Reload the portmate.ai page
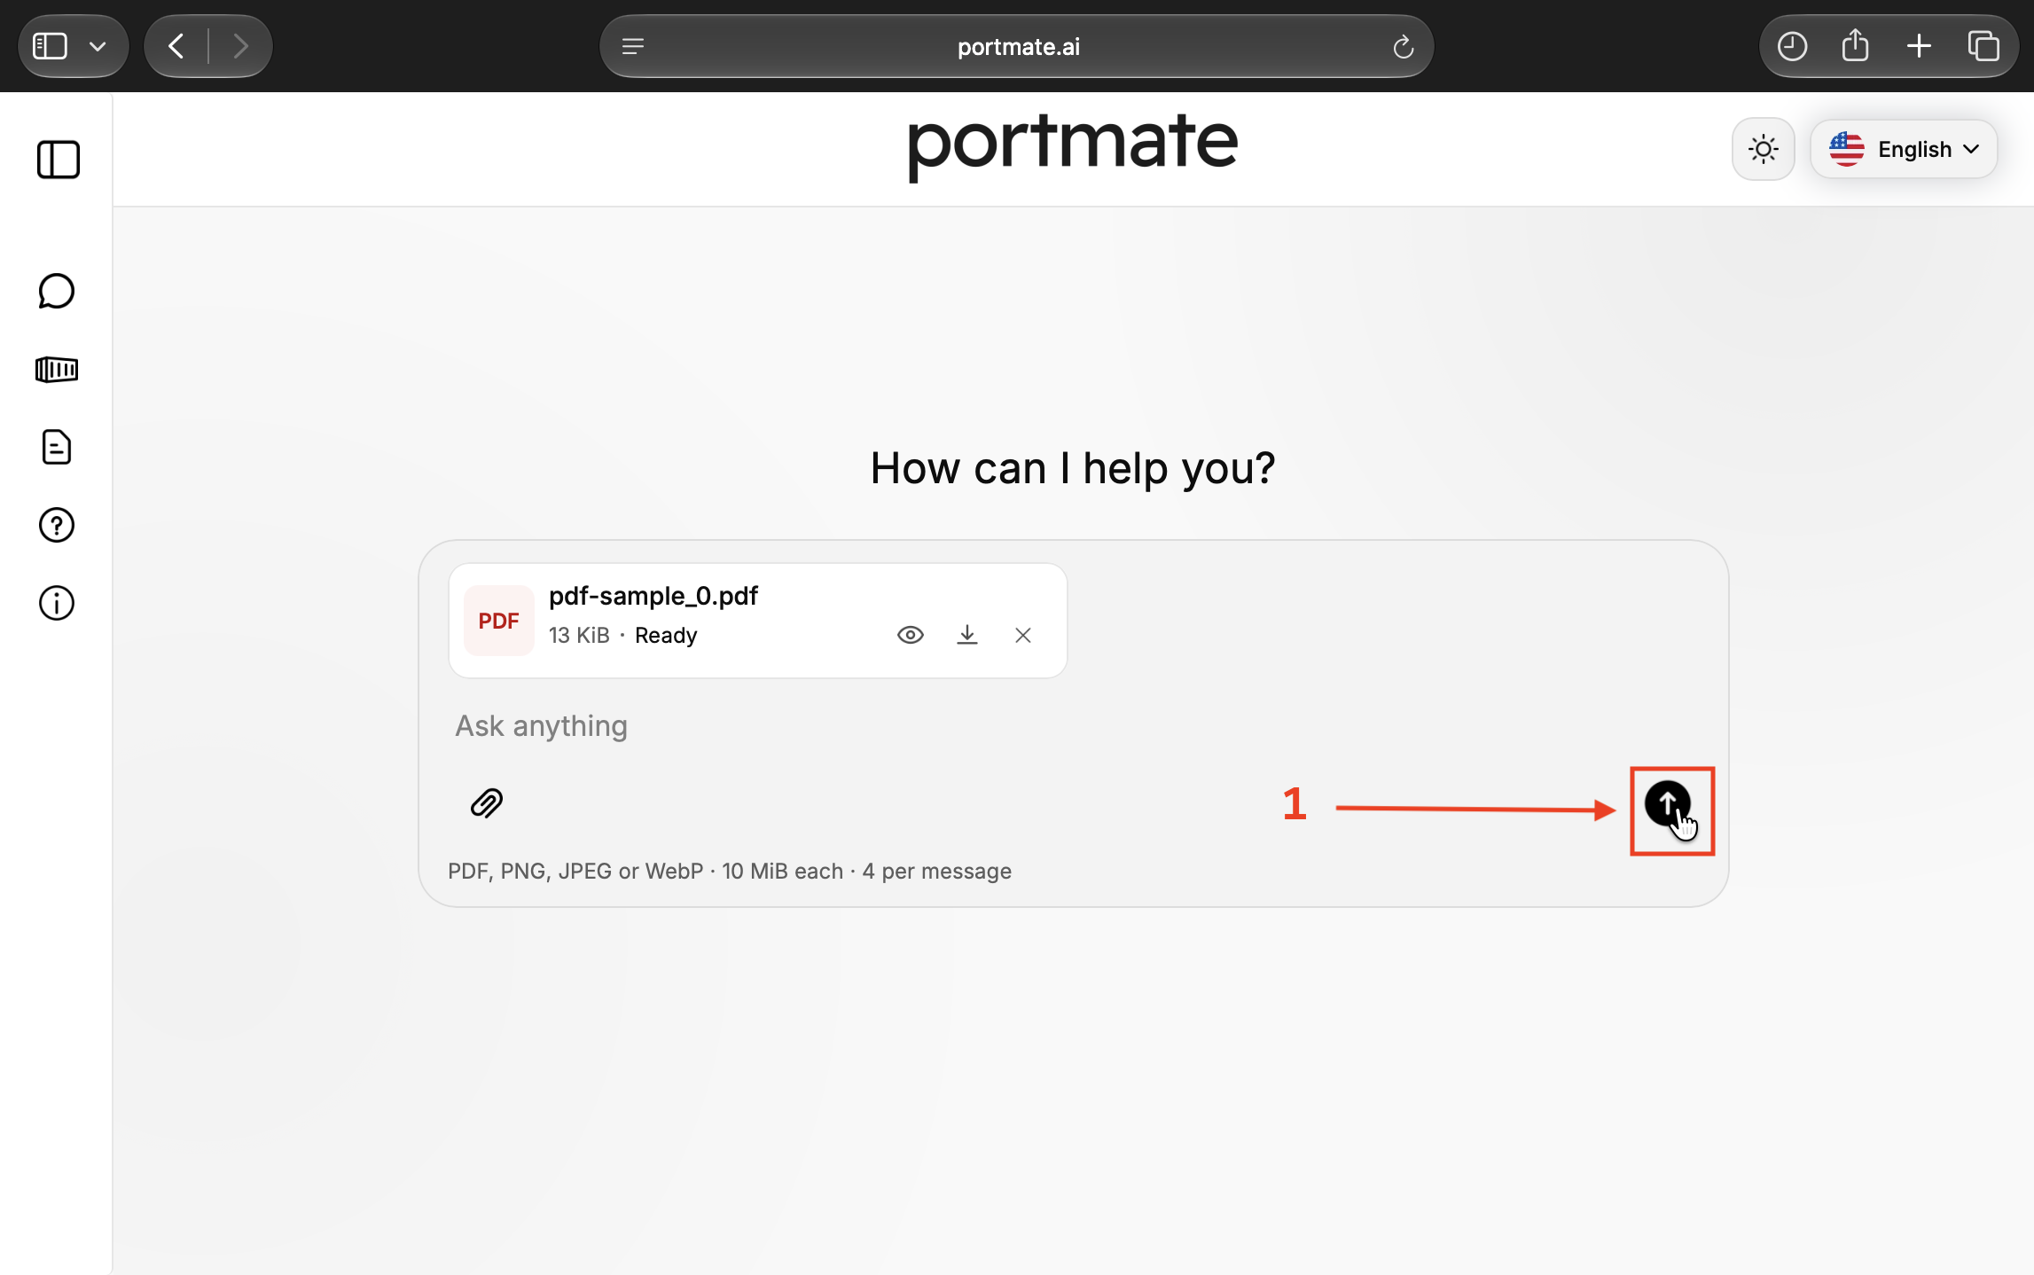The width and height of the screenshot is (2034, 1275). (x=1403, y=46)
